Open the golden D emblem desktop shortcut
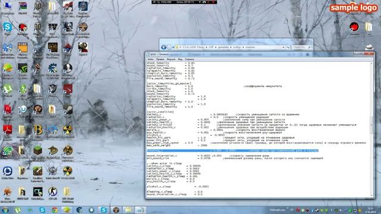Screen dimensions: 381x214 pyautogui.click(x=53, y=150)
